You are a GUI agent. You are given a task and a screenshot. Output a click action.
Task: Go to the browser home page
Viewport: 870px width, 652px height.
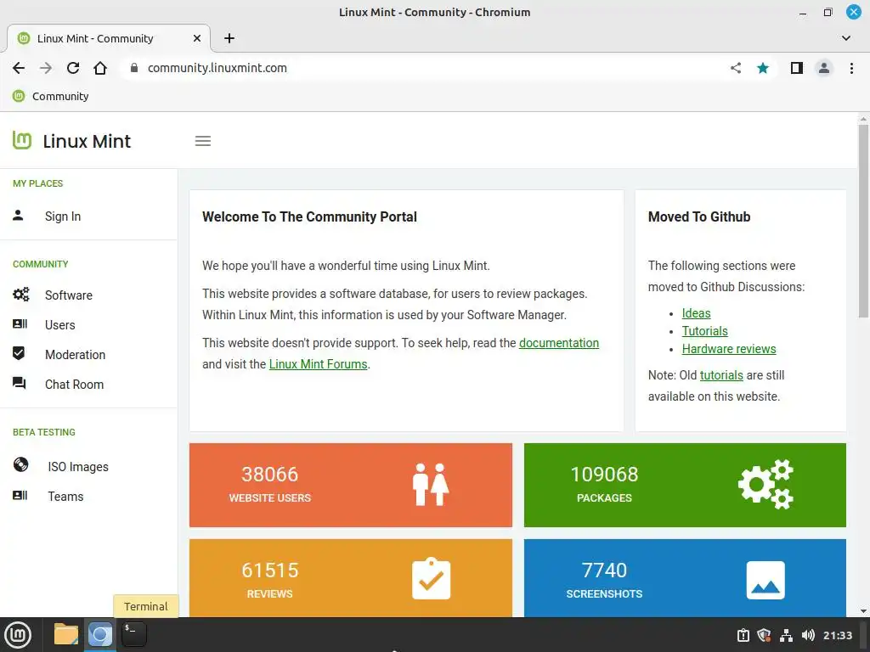(x=100, y=68)
